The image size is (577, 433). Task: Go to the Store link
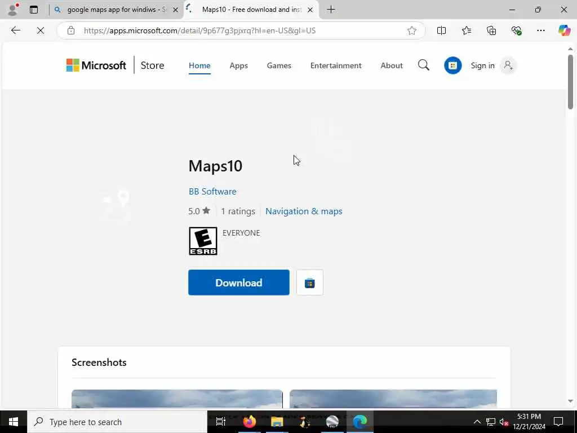(x=152, y=65)
